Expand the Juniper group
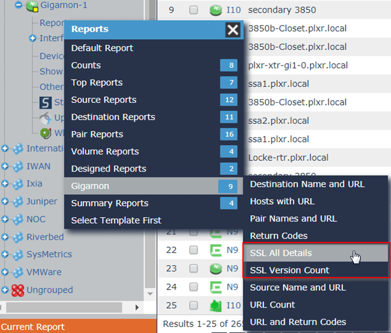391x333 pixels. point(5,201)
